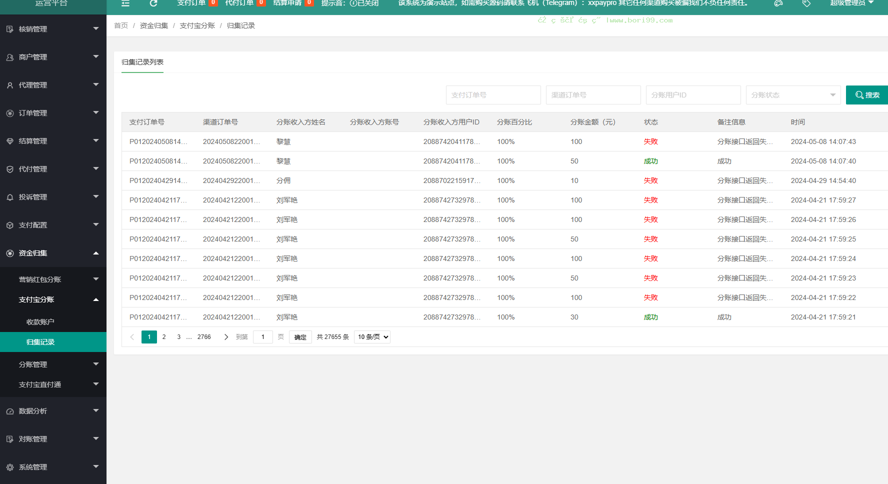Expand the 商户管理 menu arrow
The width and height of the screenshot is (888, 484).
[x=96, y=56]
